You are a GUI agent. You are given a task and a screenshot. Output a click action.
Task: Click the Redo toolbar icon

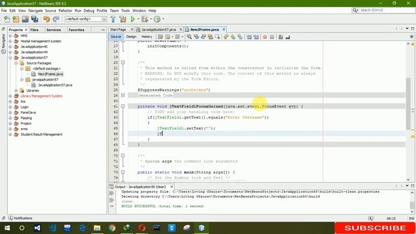[56, 19]
